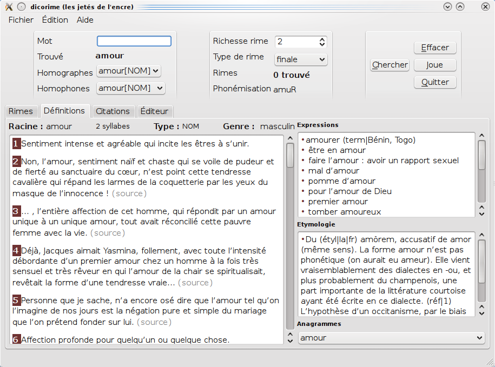
Task: Click the Richesse rime number field
Action: 297,42
